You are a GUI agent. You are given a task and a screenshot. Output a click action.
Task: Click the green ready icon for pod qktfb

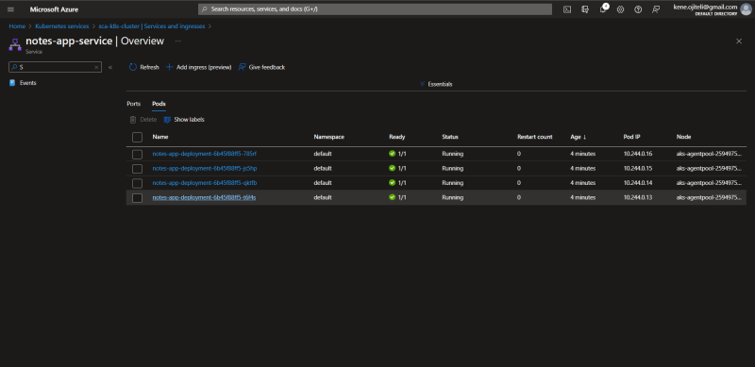pos(392,182)
